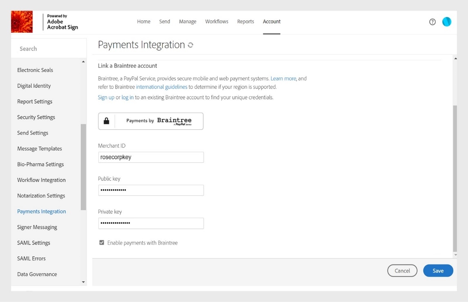Switch to the Account tab
The height and width of the screenshot is (302, 468).
click(x=271, y=21)
